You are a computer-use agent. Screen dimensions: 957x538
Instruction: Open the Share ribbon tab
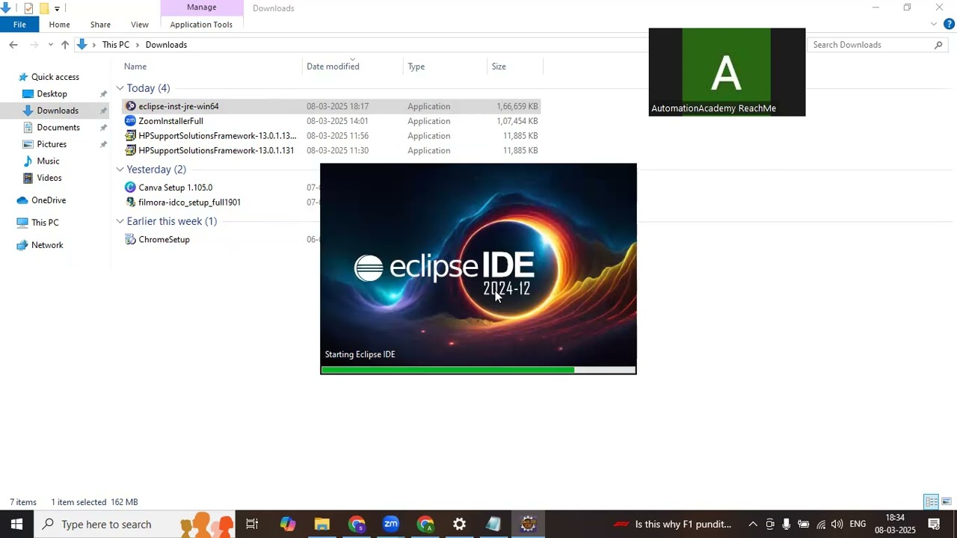[x=100, y=25]
